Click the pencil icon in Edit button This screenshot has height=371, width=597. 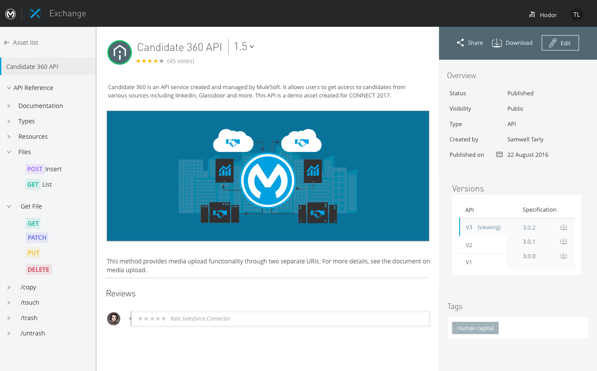coord(553,43)
